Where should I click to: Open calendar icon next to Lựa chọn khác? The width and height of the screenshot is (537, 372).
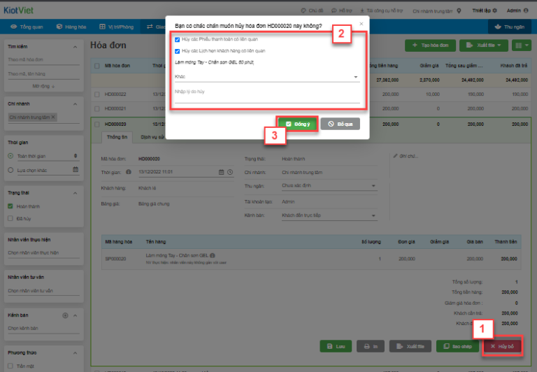pos(76,169)
